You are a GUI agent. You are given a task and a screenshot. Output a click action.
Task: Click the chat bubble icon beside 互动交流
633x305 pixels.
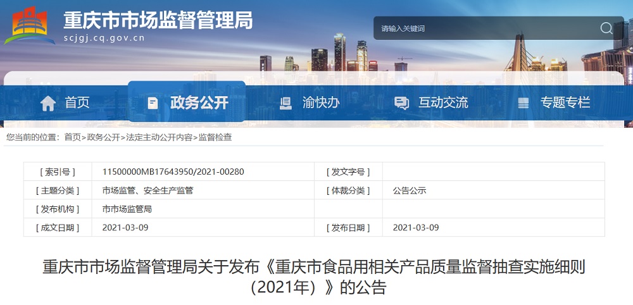tap(401, 103)
